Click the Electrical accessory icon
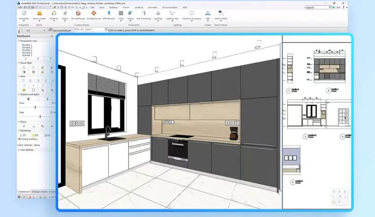Screen dimensions: 375x217 (192, 13)
